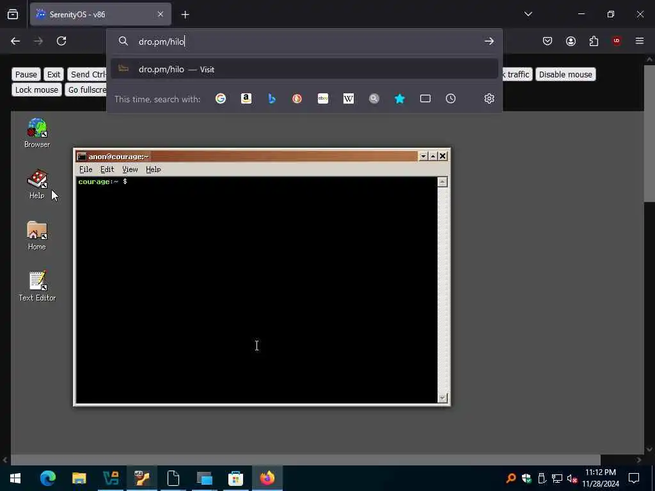This screenshot has height=491, width=655.
Task: Open Microsoft Store from taskbar
Action: click(235, 478)
